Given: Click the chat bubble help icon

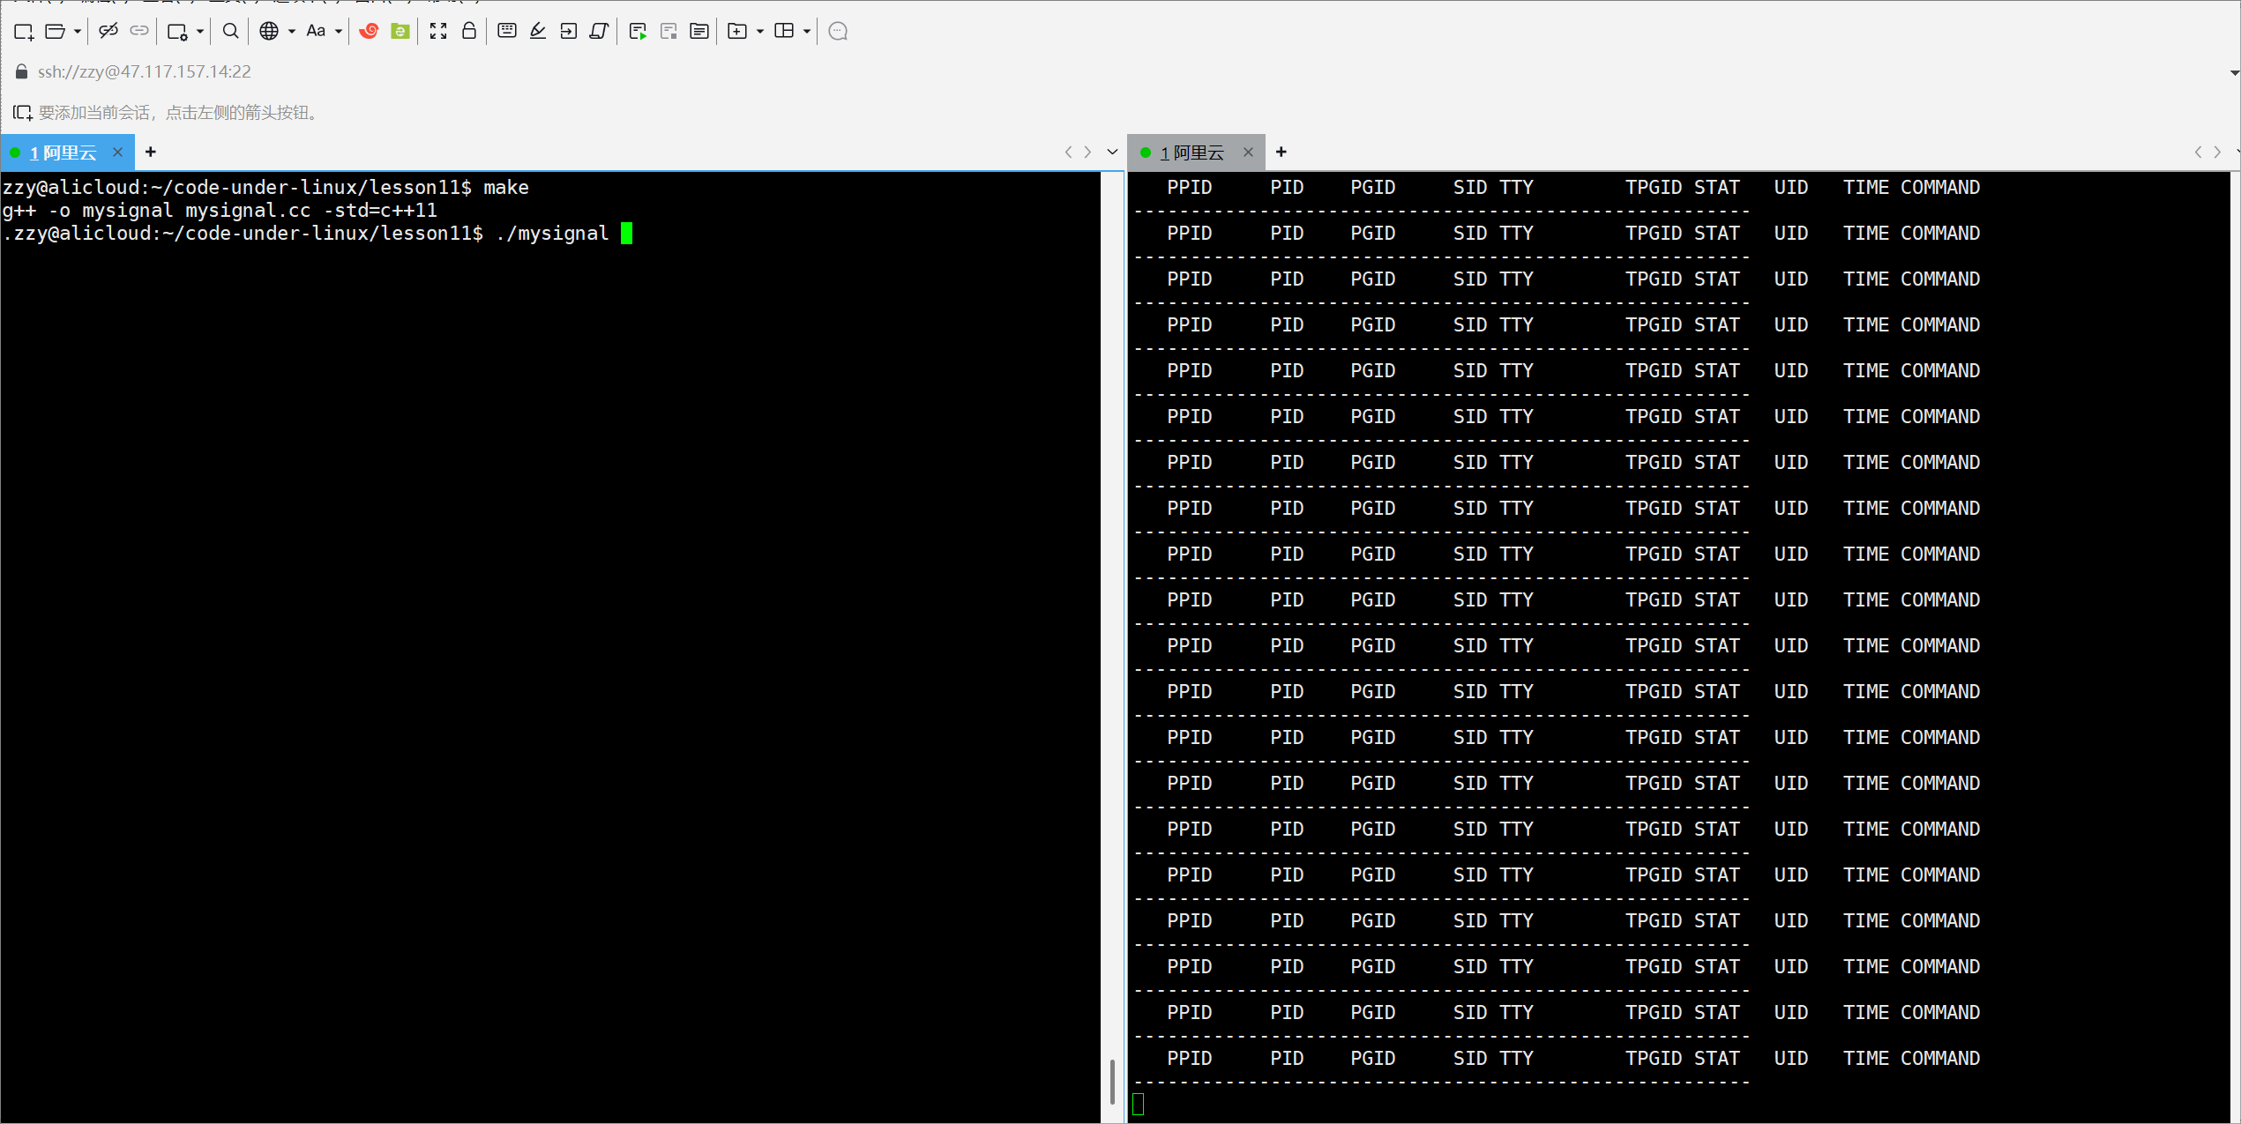Looking at the screenshot, I should 838,32.
